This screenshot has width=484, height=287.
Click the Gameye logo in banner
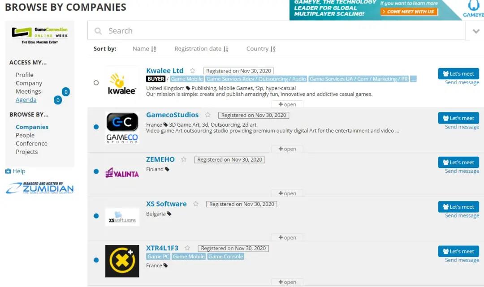tap(473, 9)
